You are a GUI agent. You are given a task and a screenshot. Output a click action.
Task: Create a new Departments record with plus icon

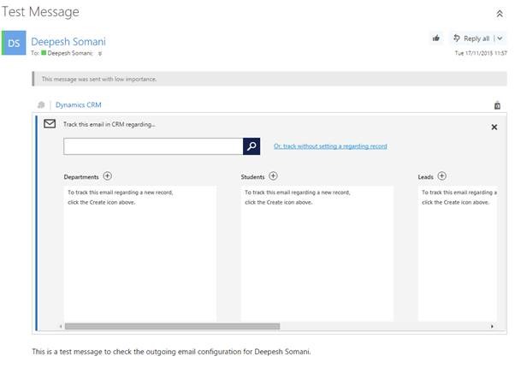coord(107,175)
